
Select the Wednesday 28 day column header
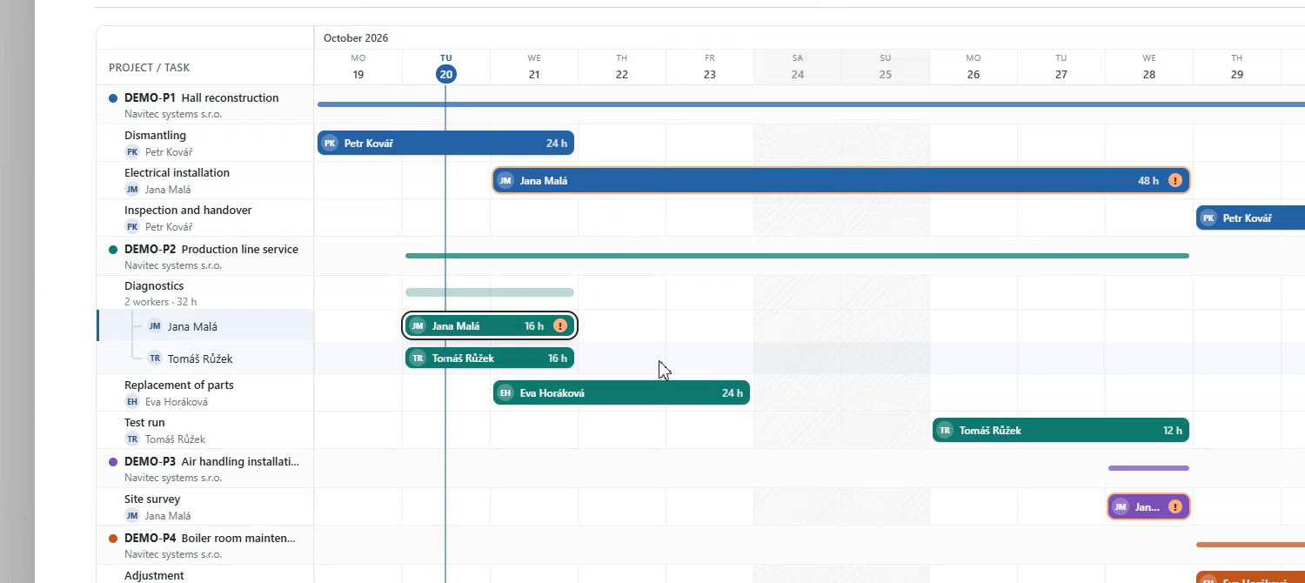(1149, 67)
